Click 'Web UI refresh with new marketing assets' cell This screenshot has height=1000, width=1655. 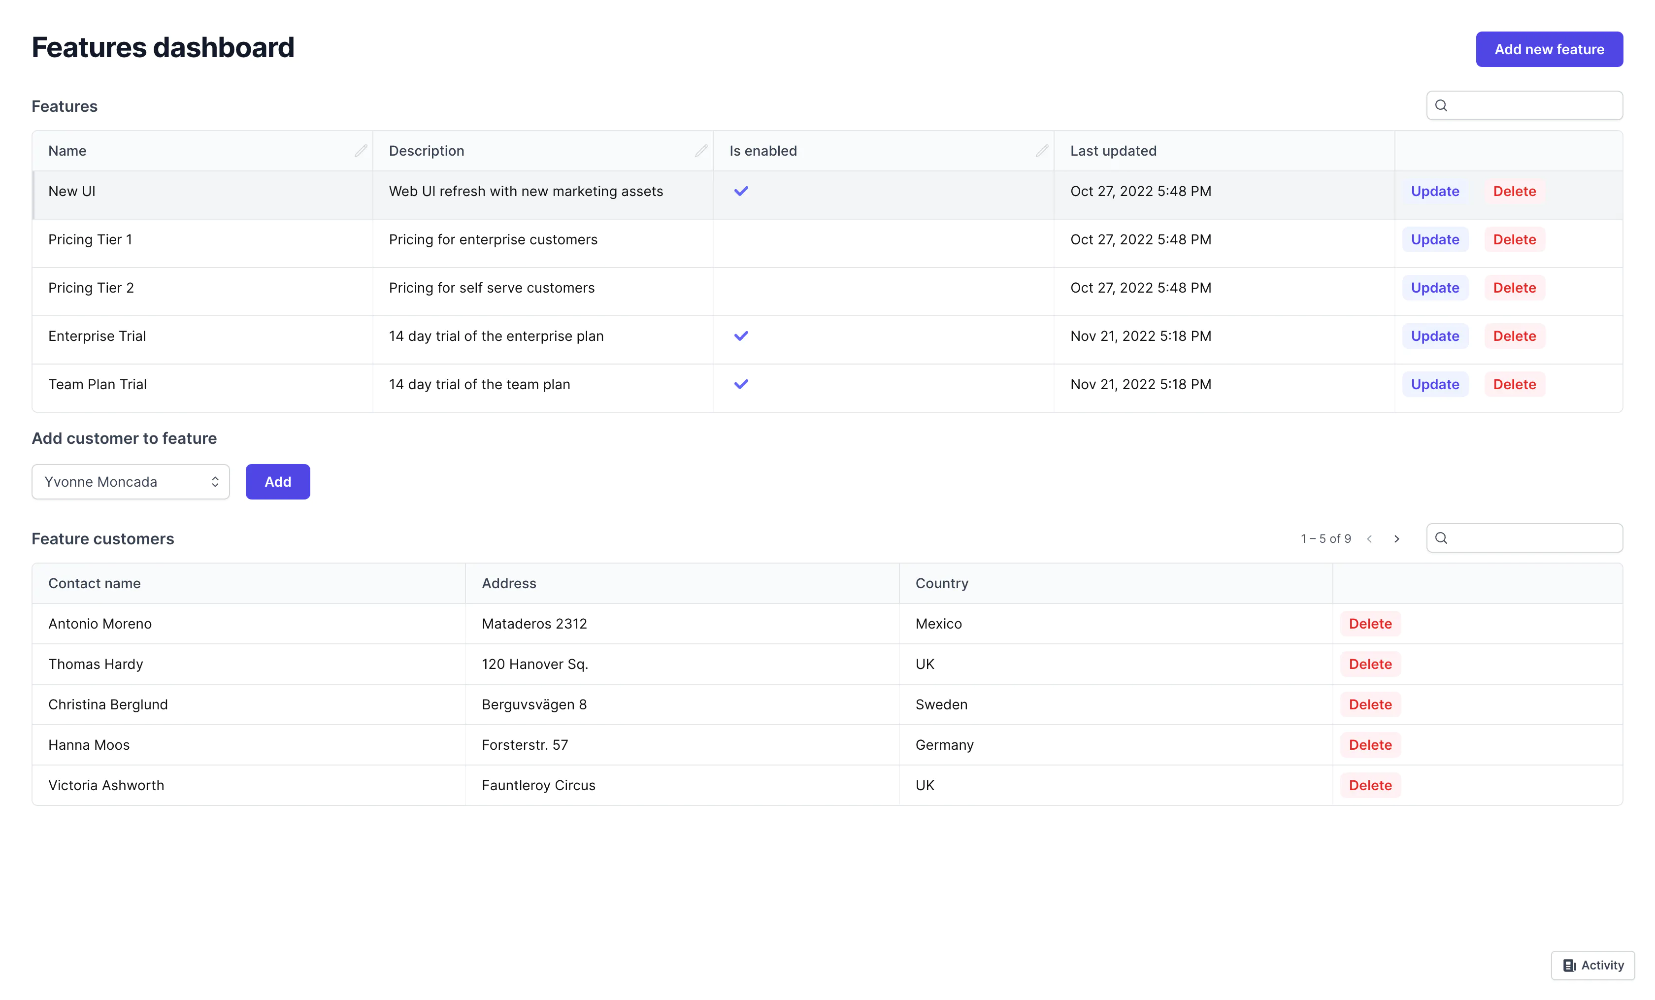(543, 195)
